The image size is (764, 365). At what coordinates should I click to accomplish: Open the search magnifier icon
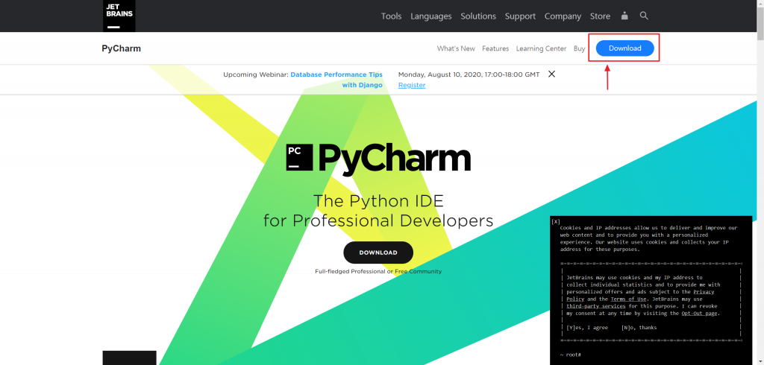click(644, 16)
